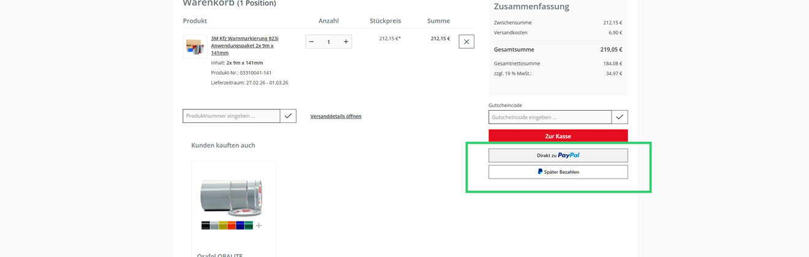Viewport: 809px width, 257px height.
Task: Choose PayPal Später Bezahlen button
Action: tap(558, 172)
